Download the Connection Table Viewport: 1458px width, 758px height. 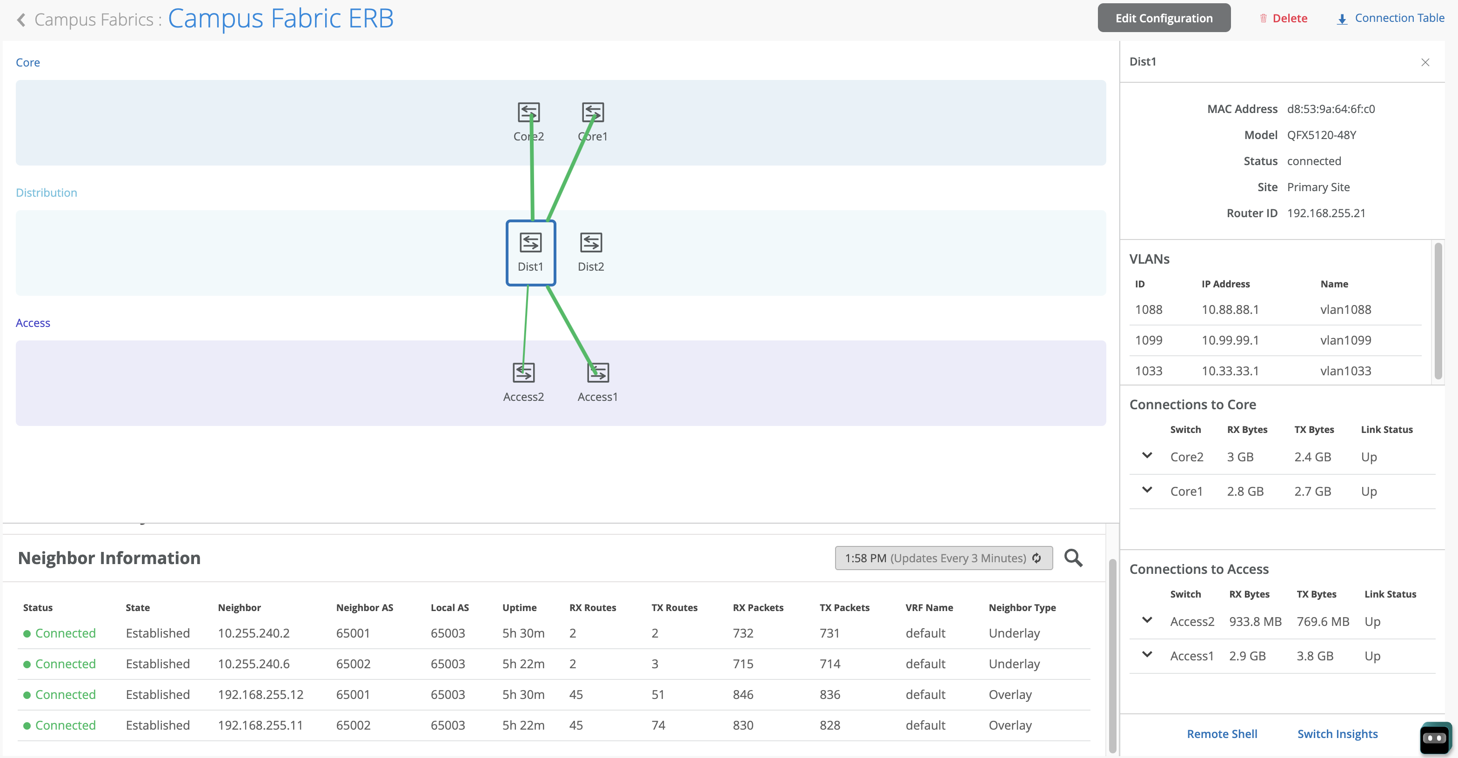[1390, 18]
